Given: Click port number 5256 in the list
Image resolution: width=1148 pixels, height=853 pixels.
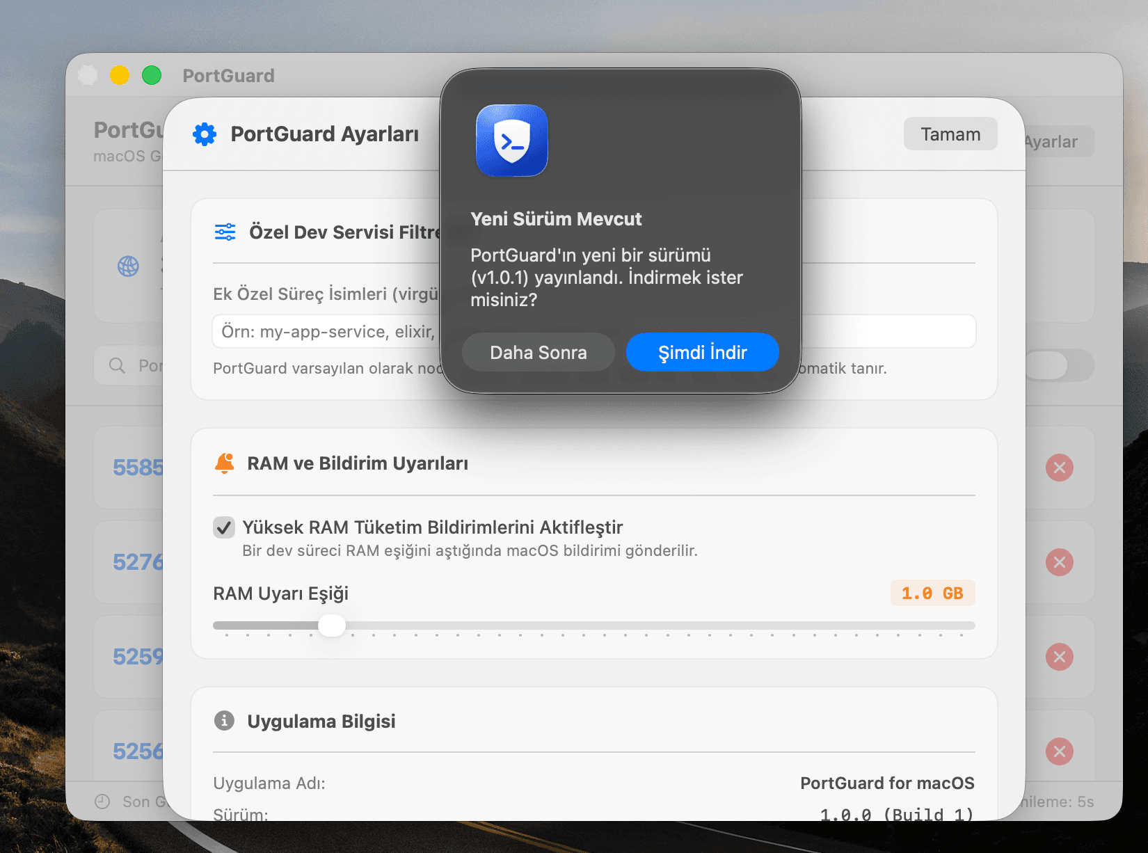Looking at the screenshot, I should pos(138,751).
